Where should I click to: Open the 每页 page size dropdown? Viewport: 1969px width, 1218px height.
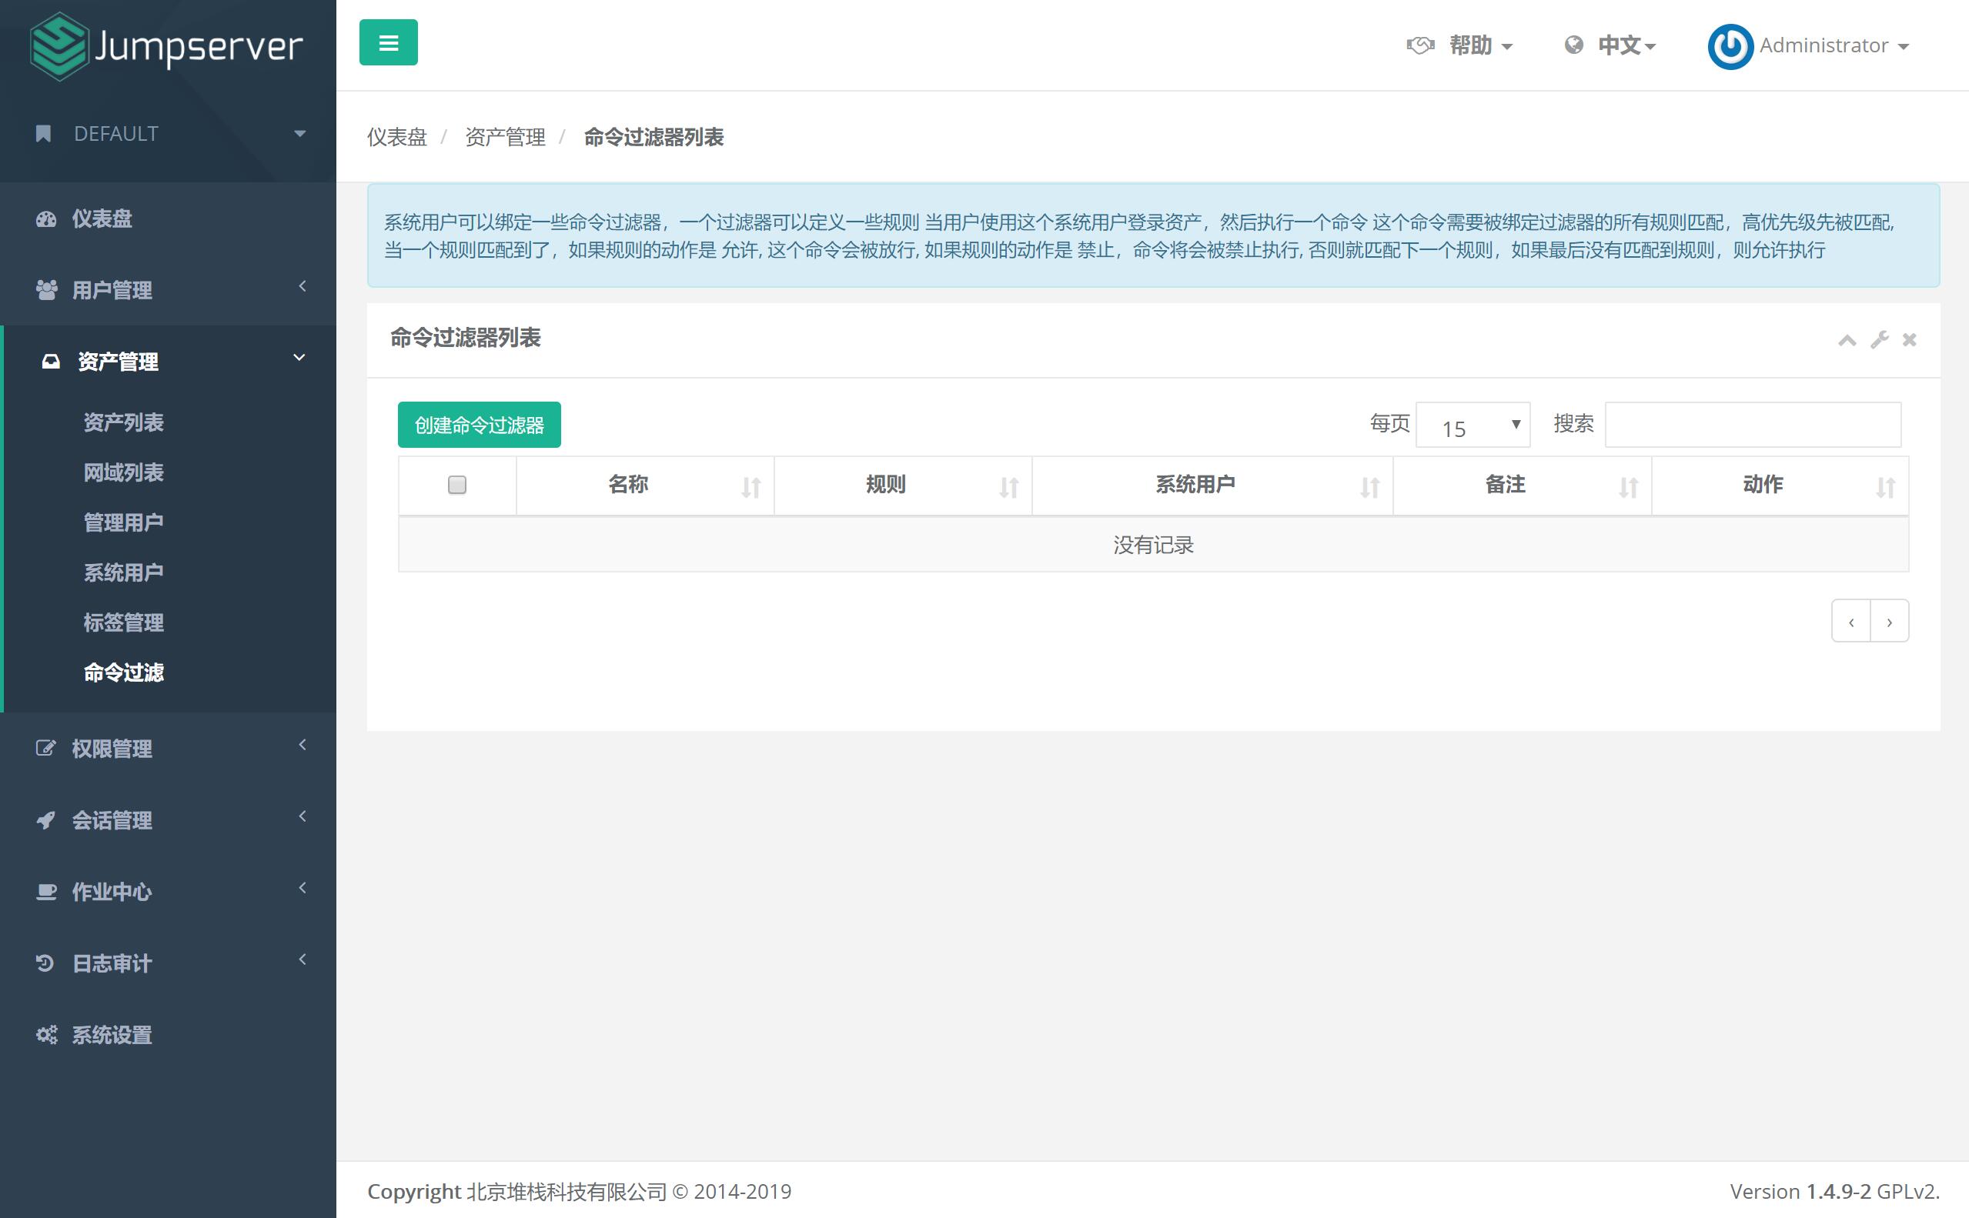pyautogui.click(x=1474, y=425)
